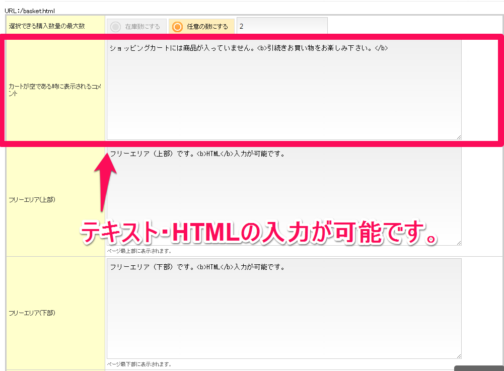Viewport: 504px width, 371px height.
Task: Select the 任意の数にする radio option
Action: 201,27
